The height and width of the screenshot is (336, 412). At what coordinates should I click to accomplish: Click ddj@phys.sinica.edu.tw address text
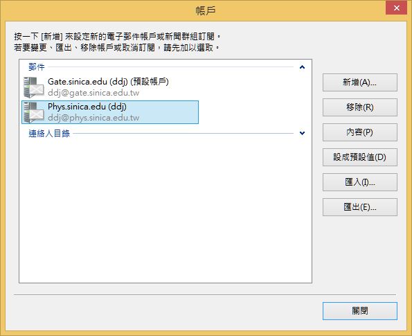(93, 118)
